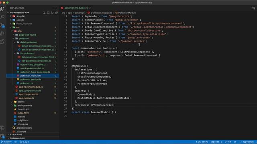This screenshot has width=257, height=144.
Task: Collapse the app folder
Action: coord(20,31)
